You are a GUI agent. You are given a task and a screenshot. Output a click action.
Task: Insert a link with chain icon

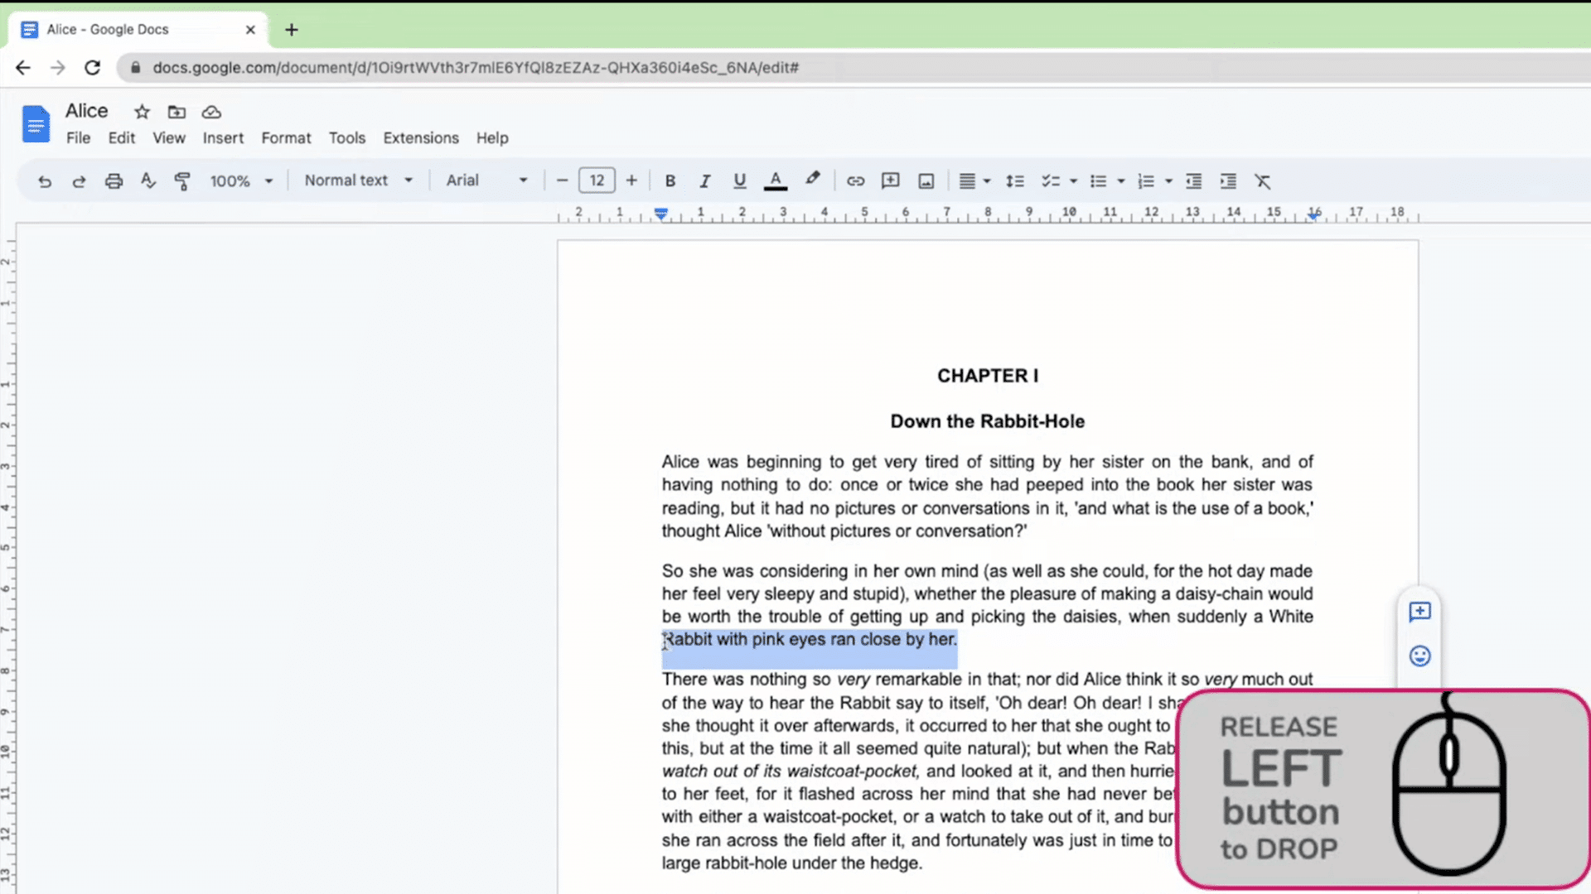[855, 180]
